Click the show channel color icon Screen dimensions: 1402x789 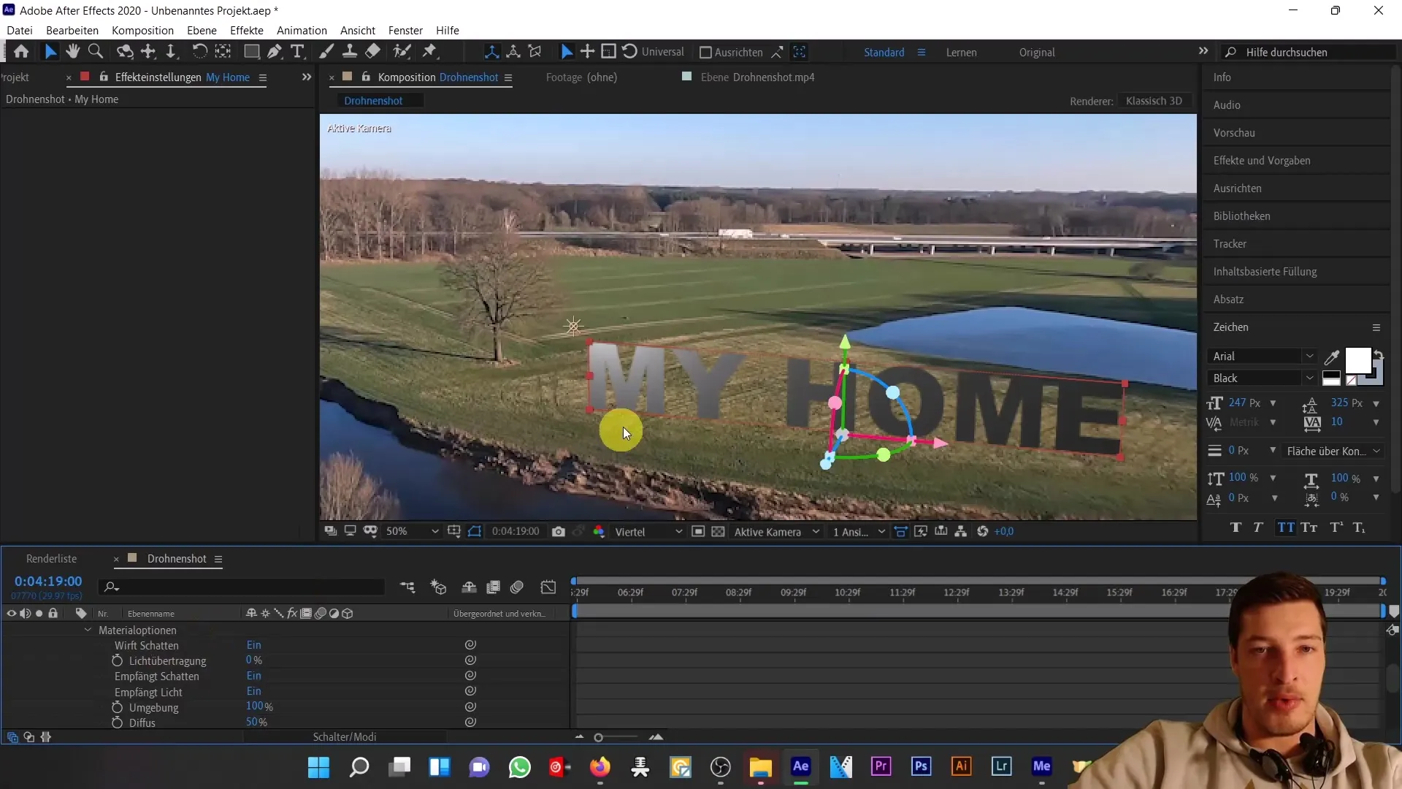tap(599, 532)
